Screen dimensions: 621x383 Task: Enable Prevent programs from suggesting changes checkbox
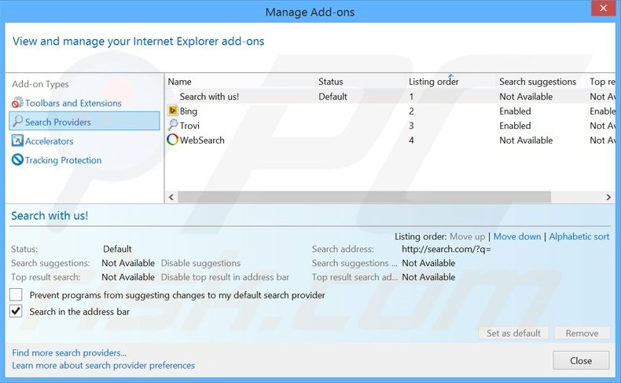[x=16, y=294]
